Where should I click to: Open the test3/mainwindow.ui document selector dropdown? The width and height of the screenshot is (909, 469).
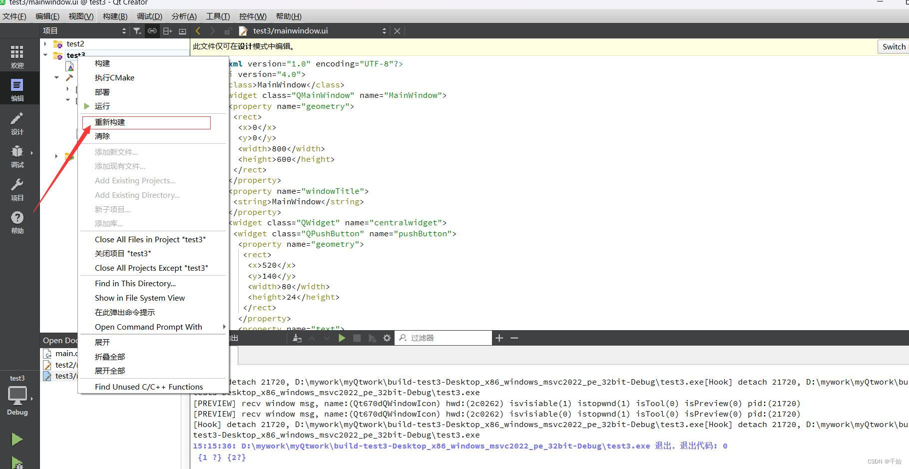tap(320, 31)
